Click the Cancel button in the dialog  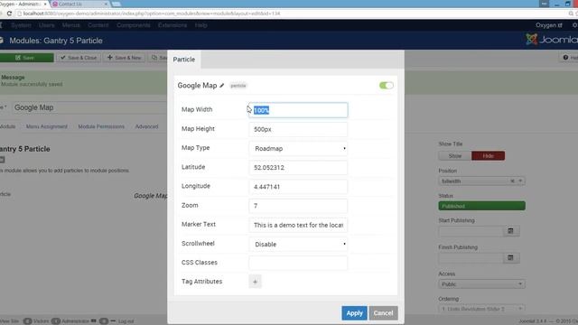click(x=383, y=313)
